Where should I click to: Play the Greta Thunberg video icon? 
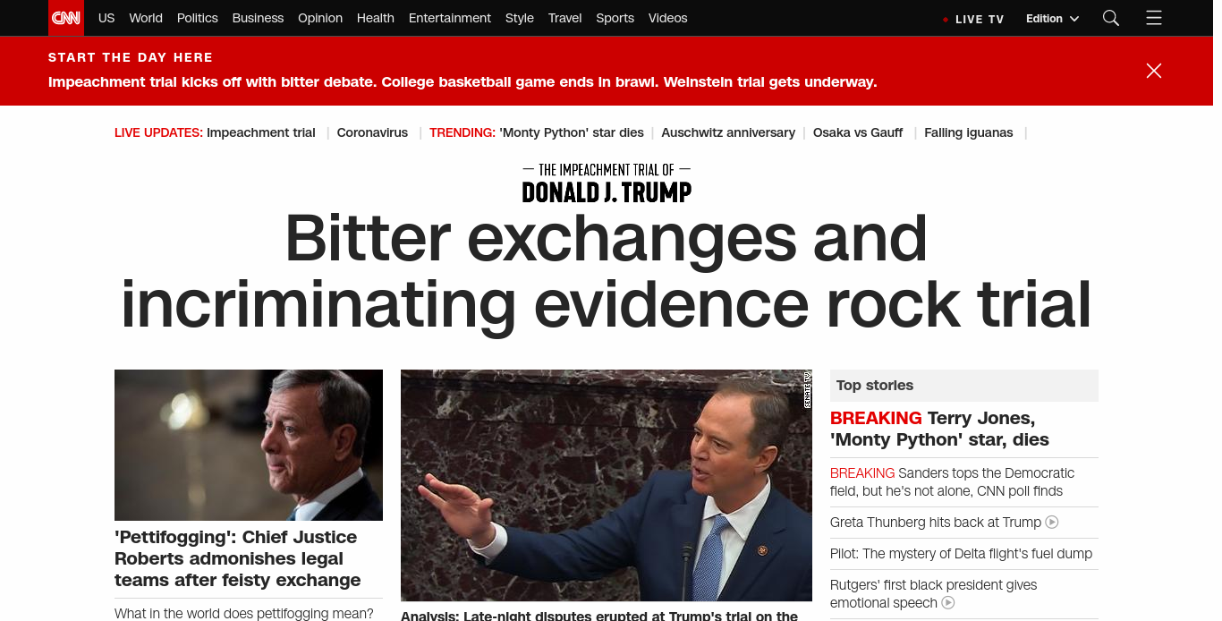tap(1052, 522)
